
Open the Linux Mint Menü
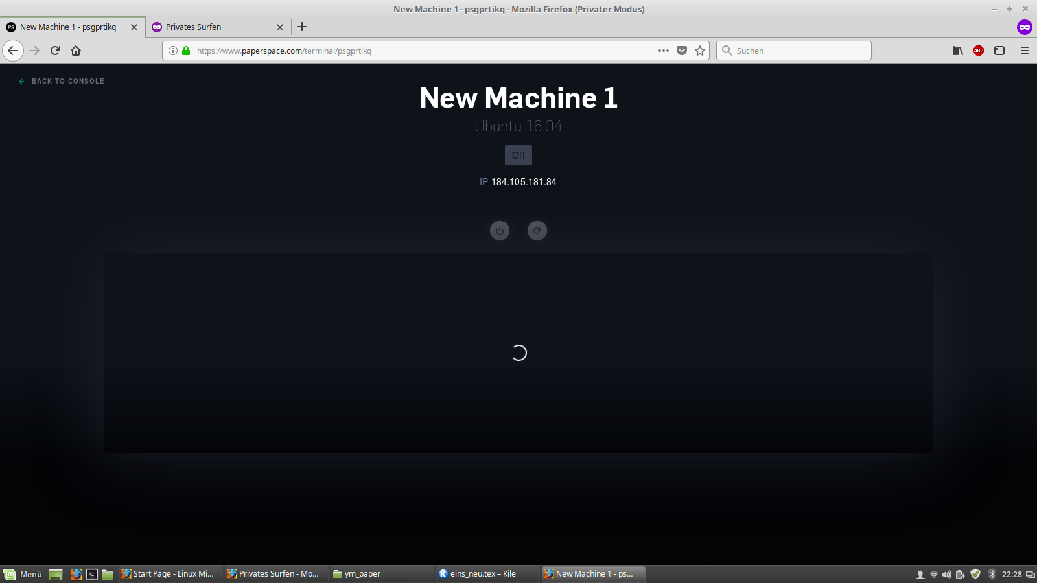23,574
